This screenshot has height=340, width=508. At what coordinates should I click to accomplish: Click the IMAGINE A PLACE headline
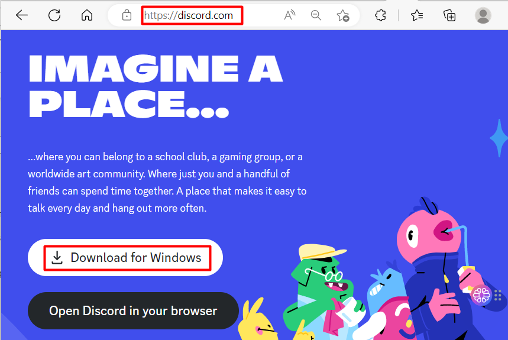(x=156, y=86)
